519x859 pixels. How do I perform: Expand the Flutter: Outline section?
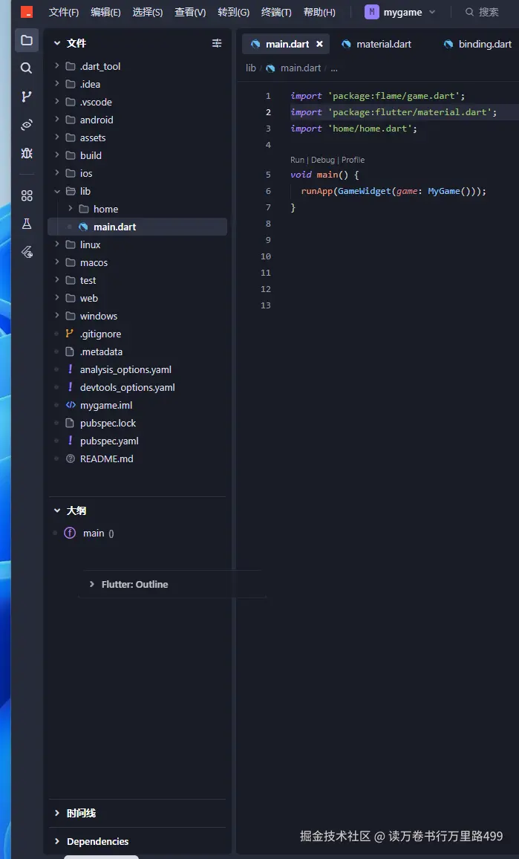[134, 585]
